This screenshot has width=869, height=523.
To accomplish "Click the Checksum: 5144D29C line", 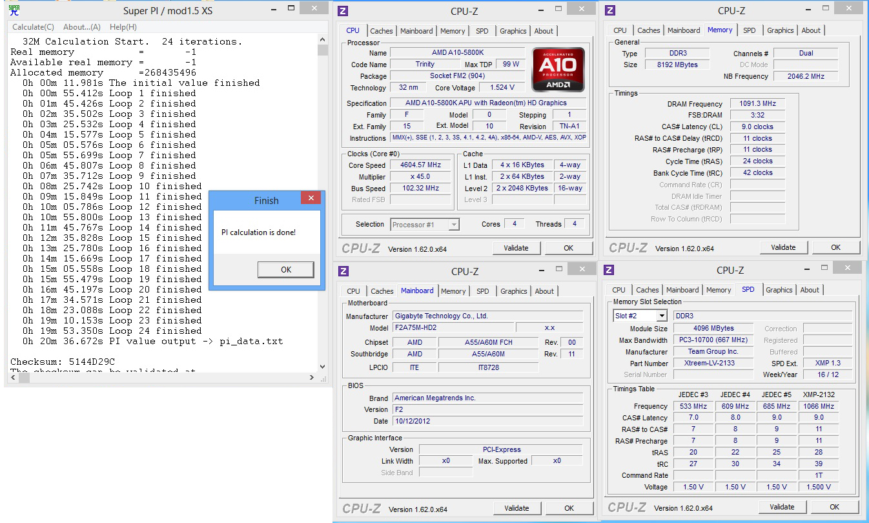I will [63, 362].
